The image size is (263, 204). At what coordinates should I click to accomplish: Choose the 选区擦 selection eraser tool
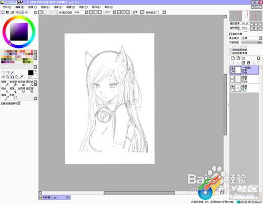click(x=29, y=90)
